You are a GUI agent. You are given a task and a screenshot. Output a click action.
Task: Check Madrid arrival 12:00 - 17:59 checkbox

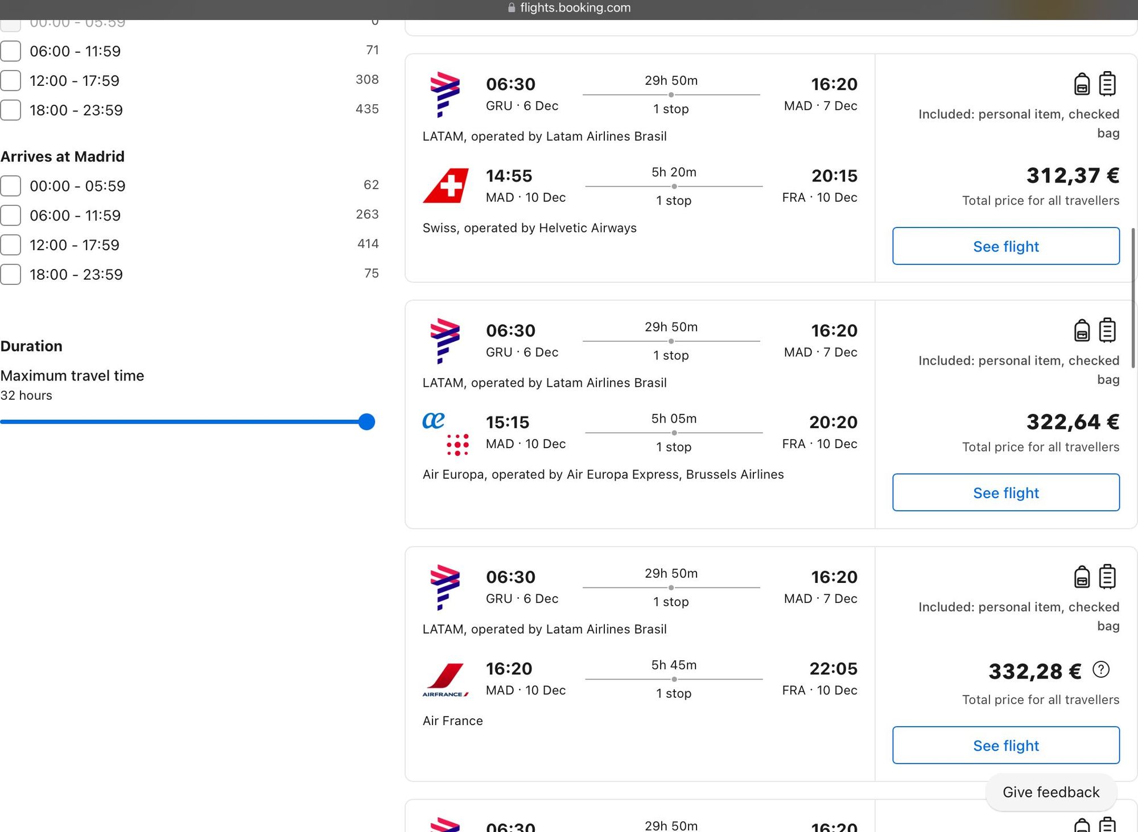[x=11, y=245]
